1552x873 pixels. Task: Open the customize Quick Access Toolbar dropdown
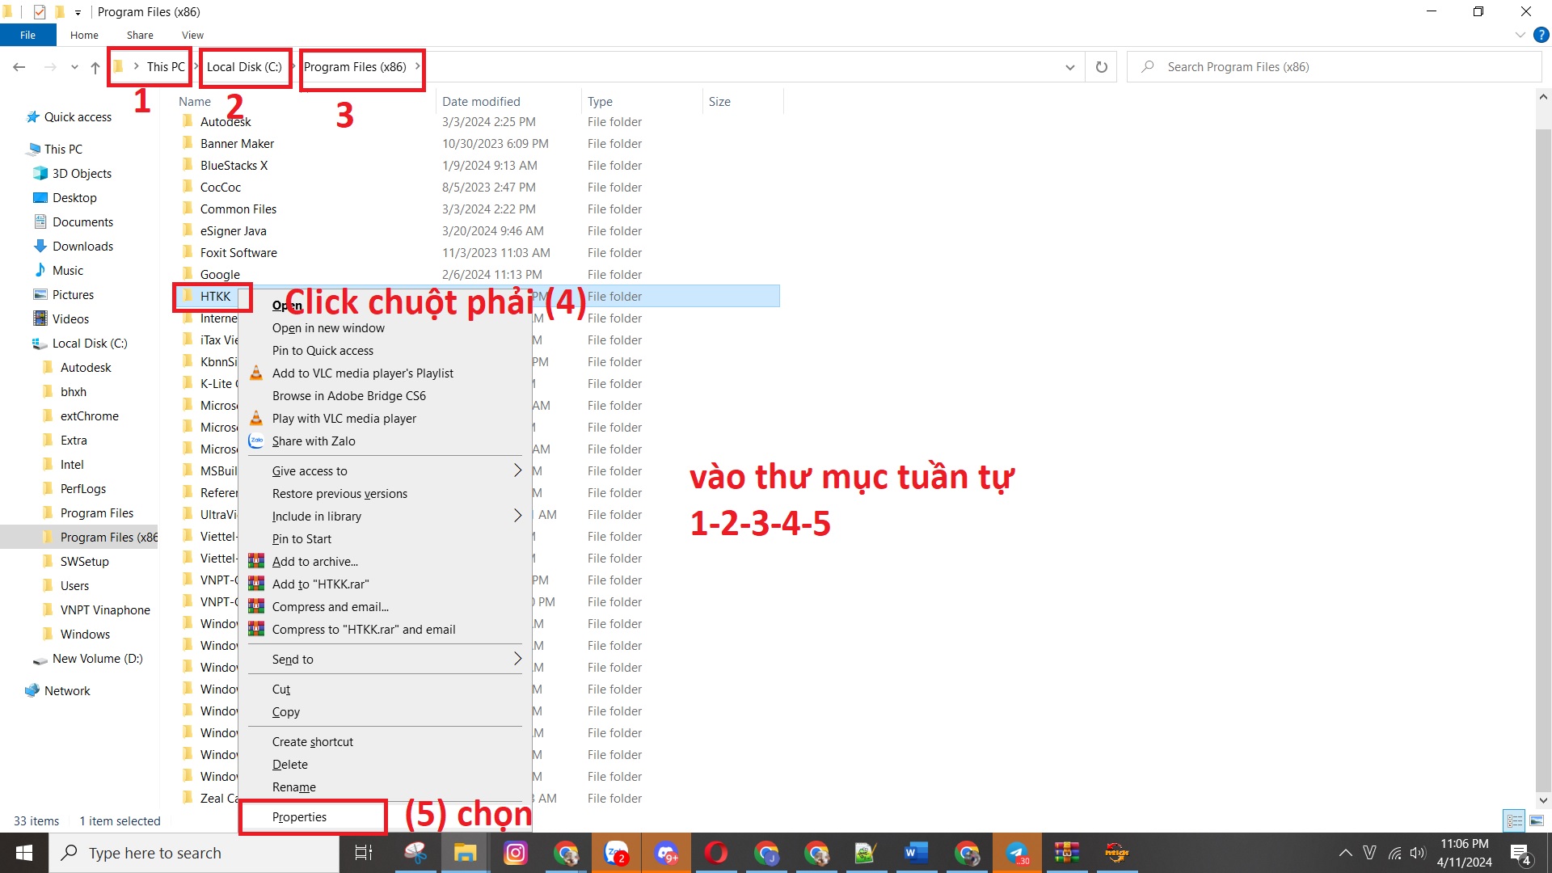78,12
